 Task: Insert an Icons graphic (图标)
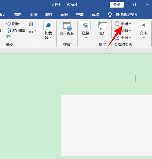pos(13,24)
